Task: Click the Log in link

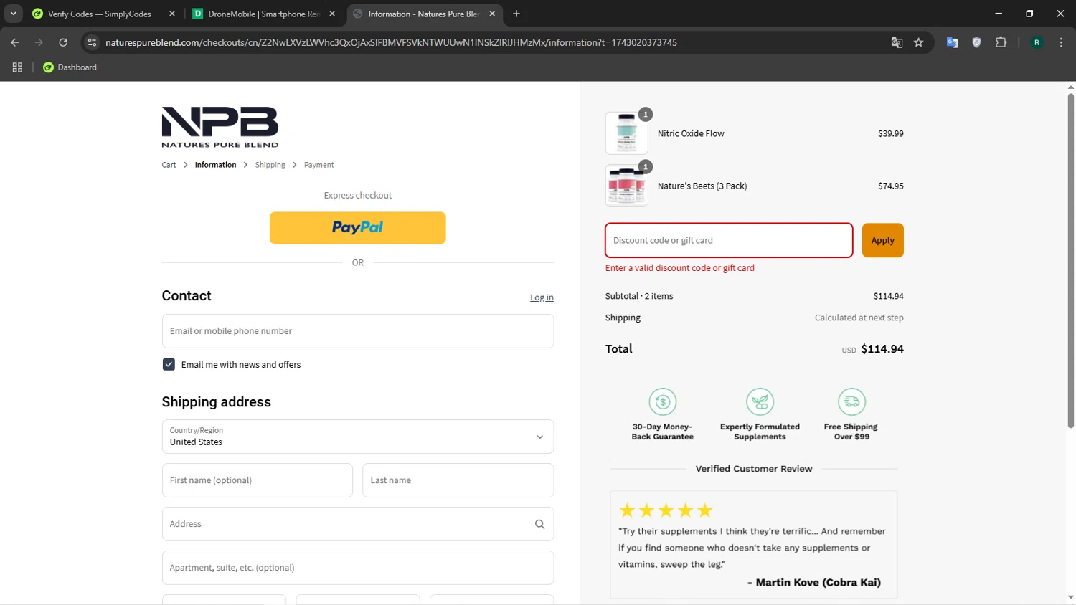Action: click(542, 297)
